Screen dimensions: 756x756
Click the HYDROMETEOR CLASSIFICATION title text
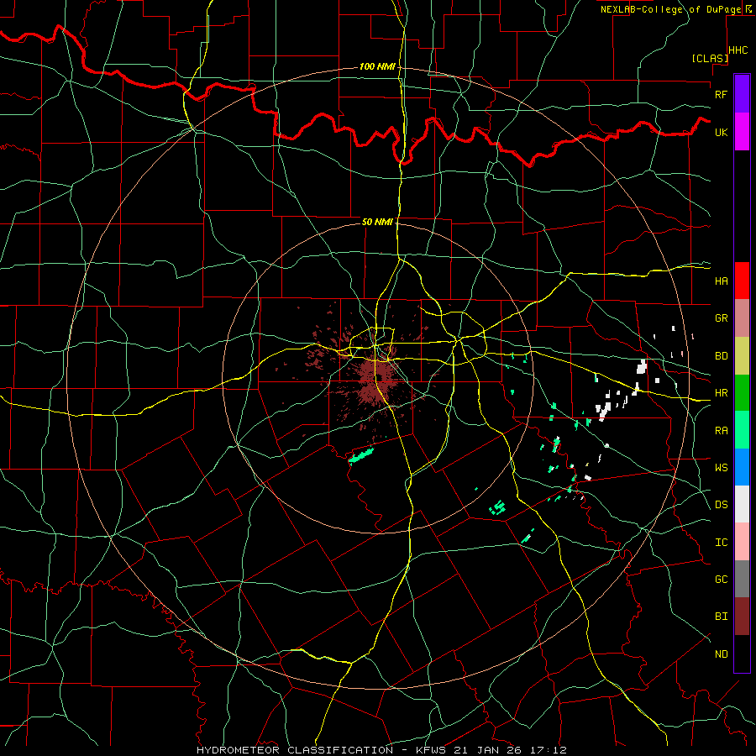click(x=295, y=750)
